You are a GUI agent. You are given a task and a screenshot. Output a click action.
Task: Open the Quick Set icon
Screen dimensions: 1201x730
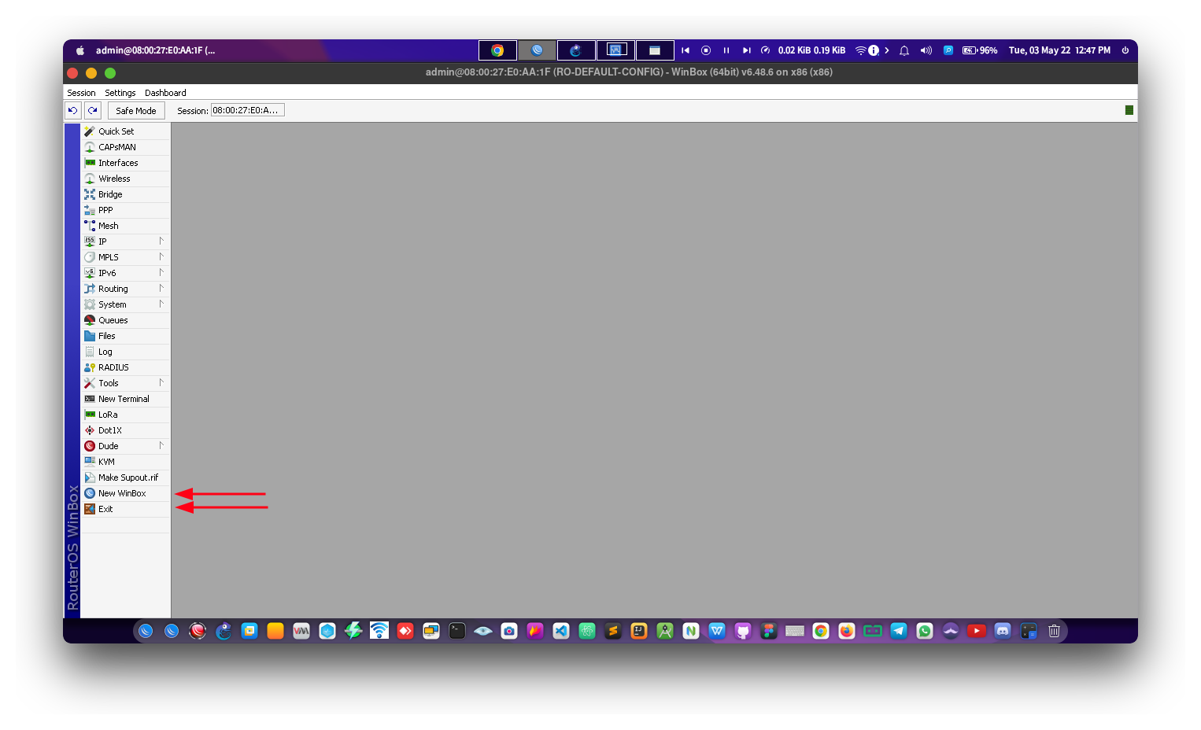coord(90,131)
